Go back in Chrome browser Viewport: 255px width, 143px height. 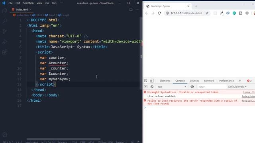147,13
